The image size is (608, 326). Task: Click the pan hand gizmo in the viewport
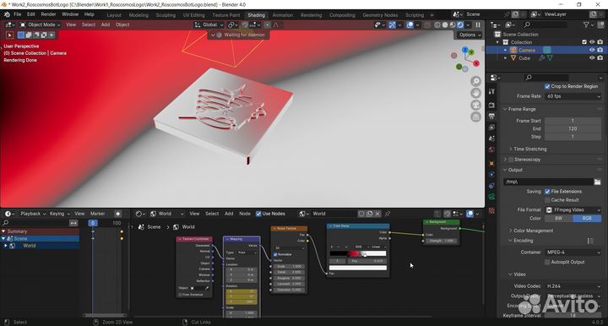(475, 93)
